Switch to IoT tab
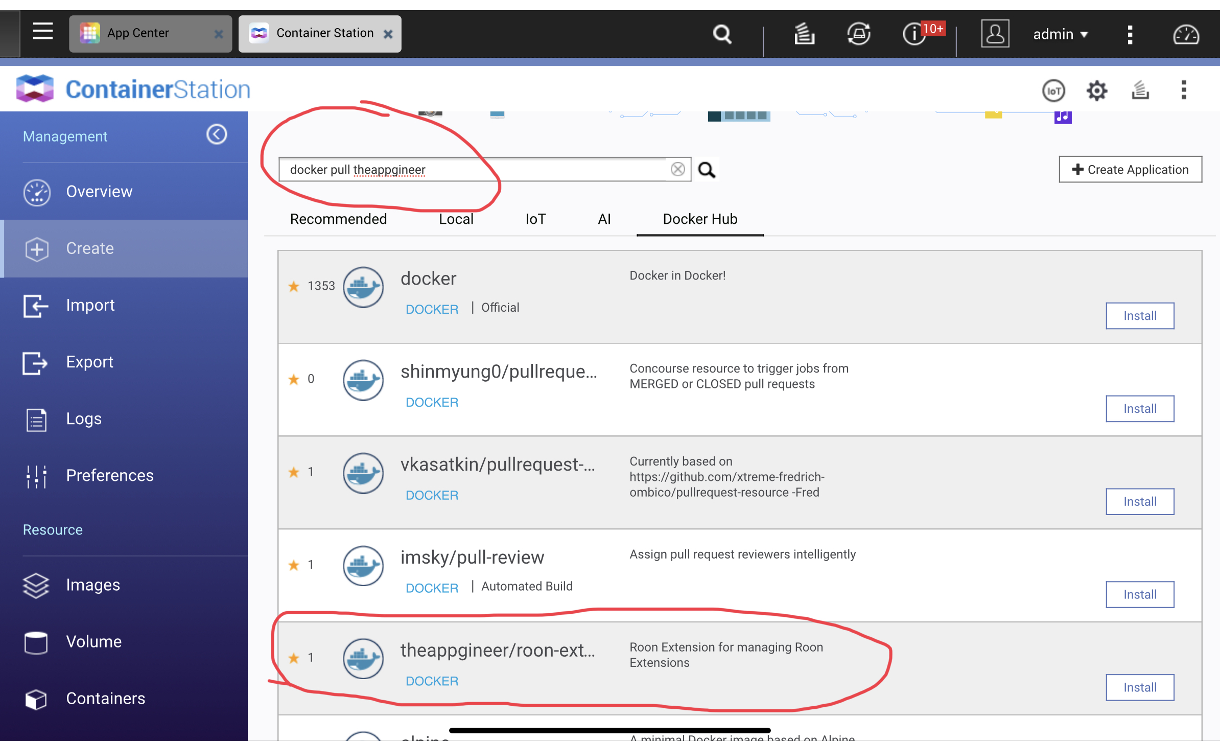 coord(535,219)
